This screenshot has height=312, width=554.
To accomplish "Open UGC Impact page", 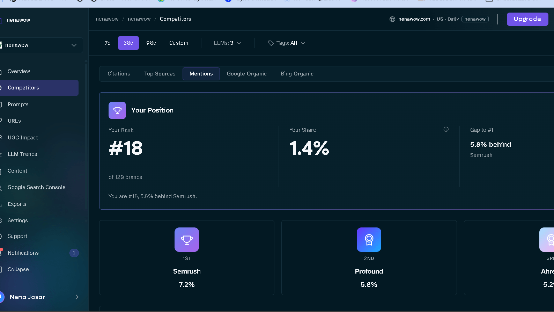I will pyautogui.click(x=23, y=138).
